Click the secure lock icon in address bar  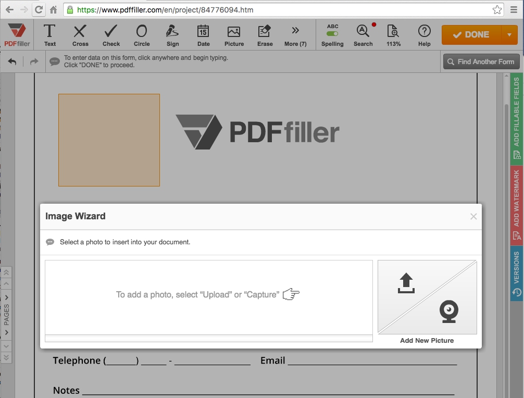(x=70, y=10)
